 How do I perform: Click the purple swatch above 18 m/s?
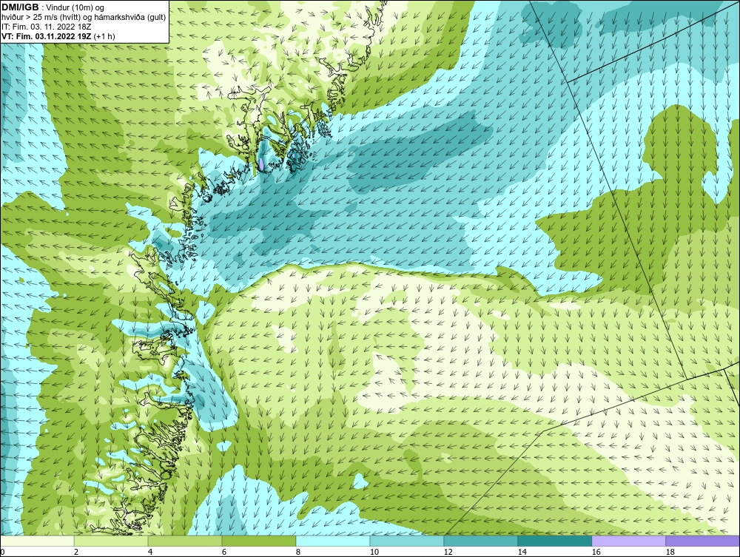(703, 541)
